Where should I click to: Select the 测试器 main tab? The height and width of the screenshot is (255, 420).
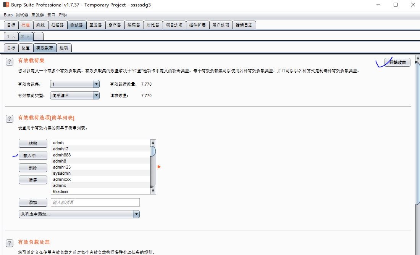tap(77, 25)
